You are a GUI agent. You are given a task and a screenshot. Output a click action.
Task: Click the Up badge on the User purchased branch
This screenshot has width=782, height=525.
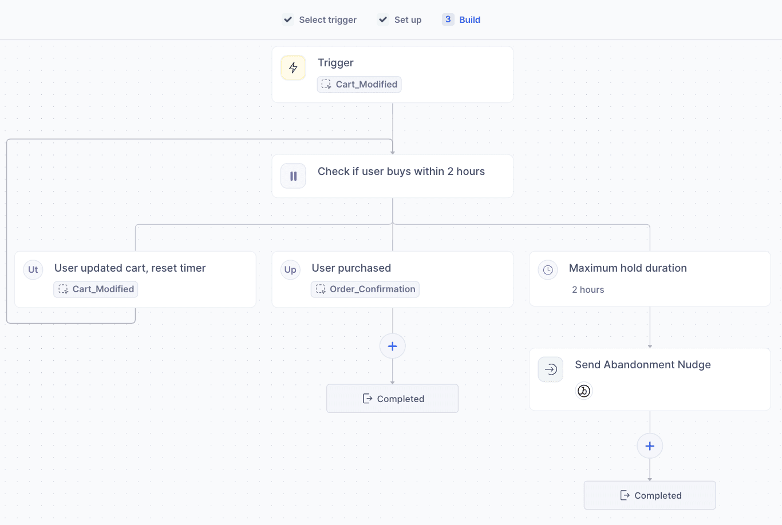coord(290,269)
